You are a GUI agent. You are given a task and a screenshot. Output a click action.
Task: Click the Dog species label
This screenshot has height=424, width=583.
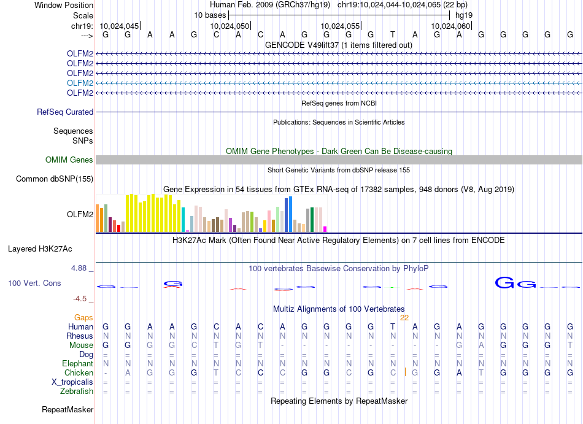pyautogui.click(x=87, y=355)
